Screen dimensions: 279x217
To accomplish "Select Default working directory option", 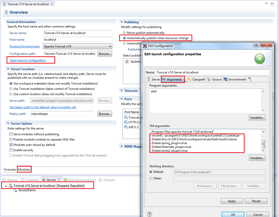I will [151, 172].
